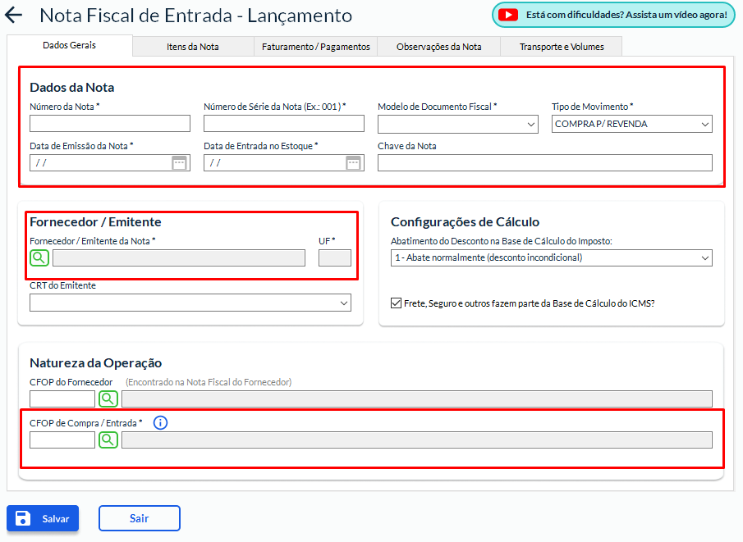Viewport: 743px width, 542px height.
Task: Expand the Tipo de Movimento dropdown
Action: pyautogui.click(x=631, y=124)
